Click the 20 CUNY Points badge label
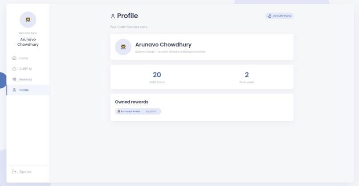 pyautogui.click(x=282, y=16)
